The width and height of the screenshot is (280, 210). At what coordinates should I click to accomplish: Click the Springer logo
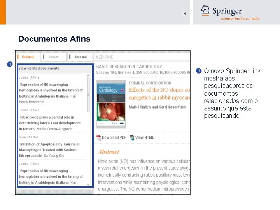coord(230,13)
